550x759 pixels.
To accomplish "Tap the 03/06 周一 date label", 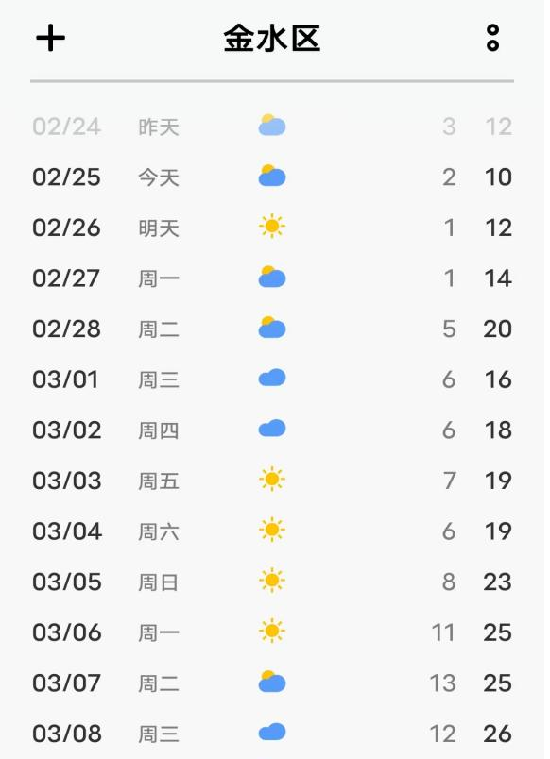I will pos(67,632).
